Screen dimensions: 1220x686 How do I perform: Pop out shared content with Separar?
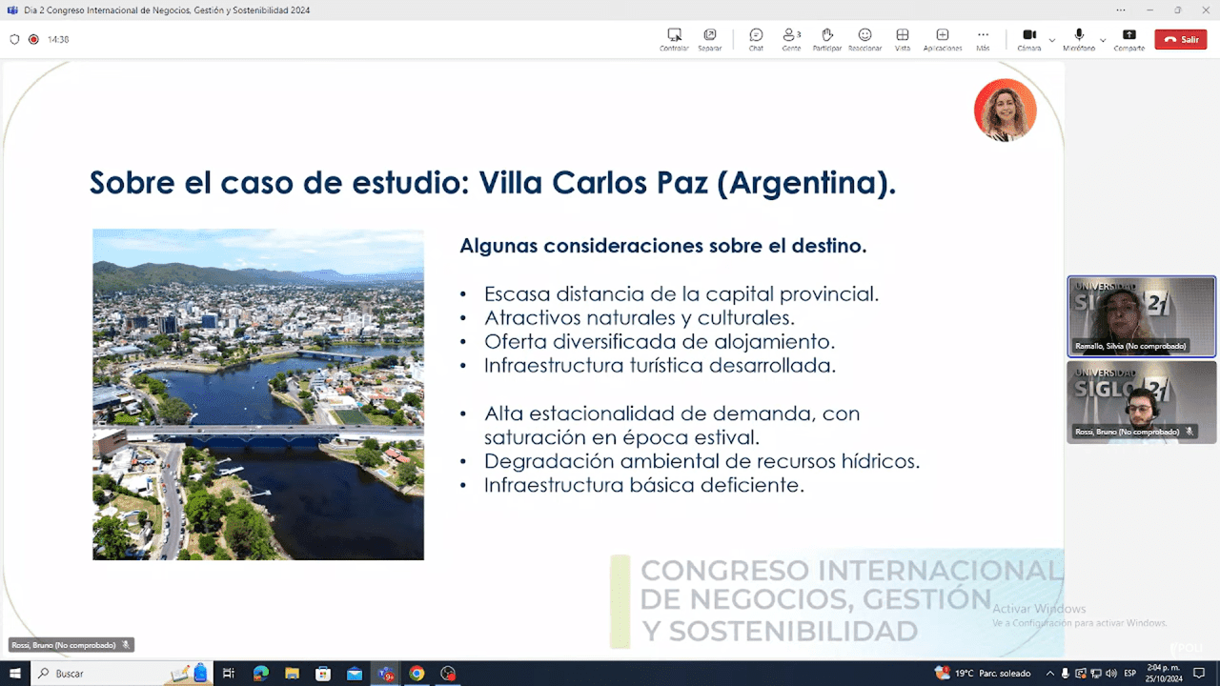[x=709, y=38]
